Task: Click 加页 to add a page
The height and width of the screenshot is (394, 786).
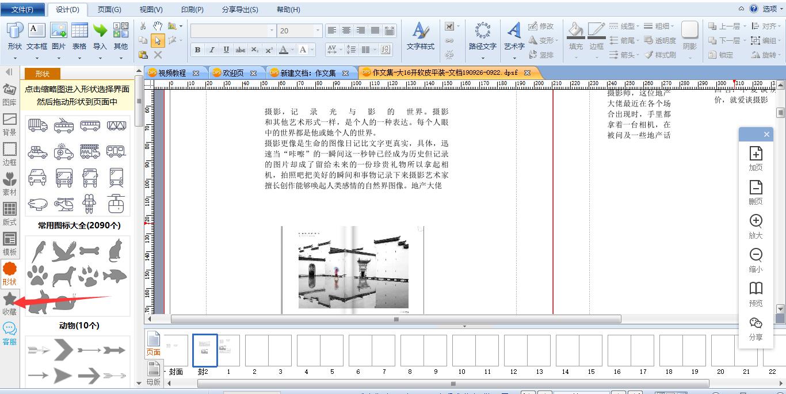Action: (x=756, y=159)
